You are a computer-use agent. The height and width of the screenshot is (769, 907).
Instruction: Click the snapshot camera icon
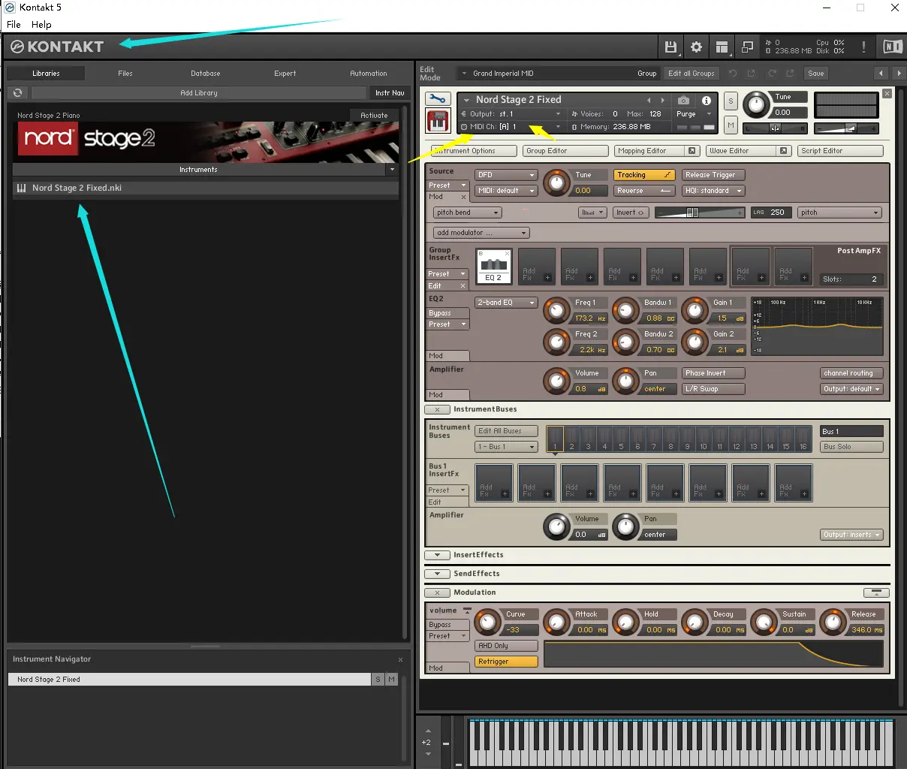[x=683, y=100]
